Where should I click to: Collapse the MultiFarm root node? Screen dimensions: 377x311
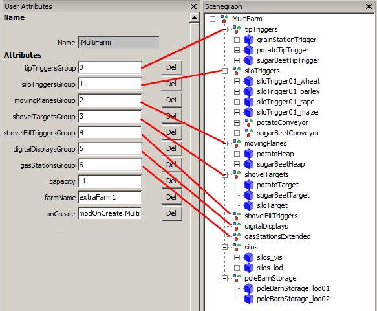[x=212, y=19]
